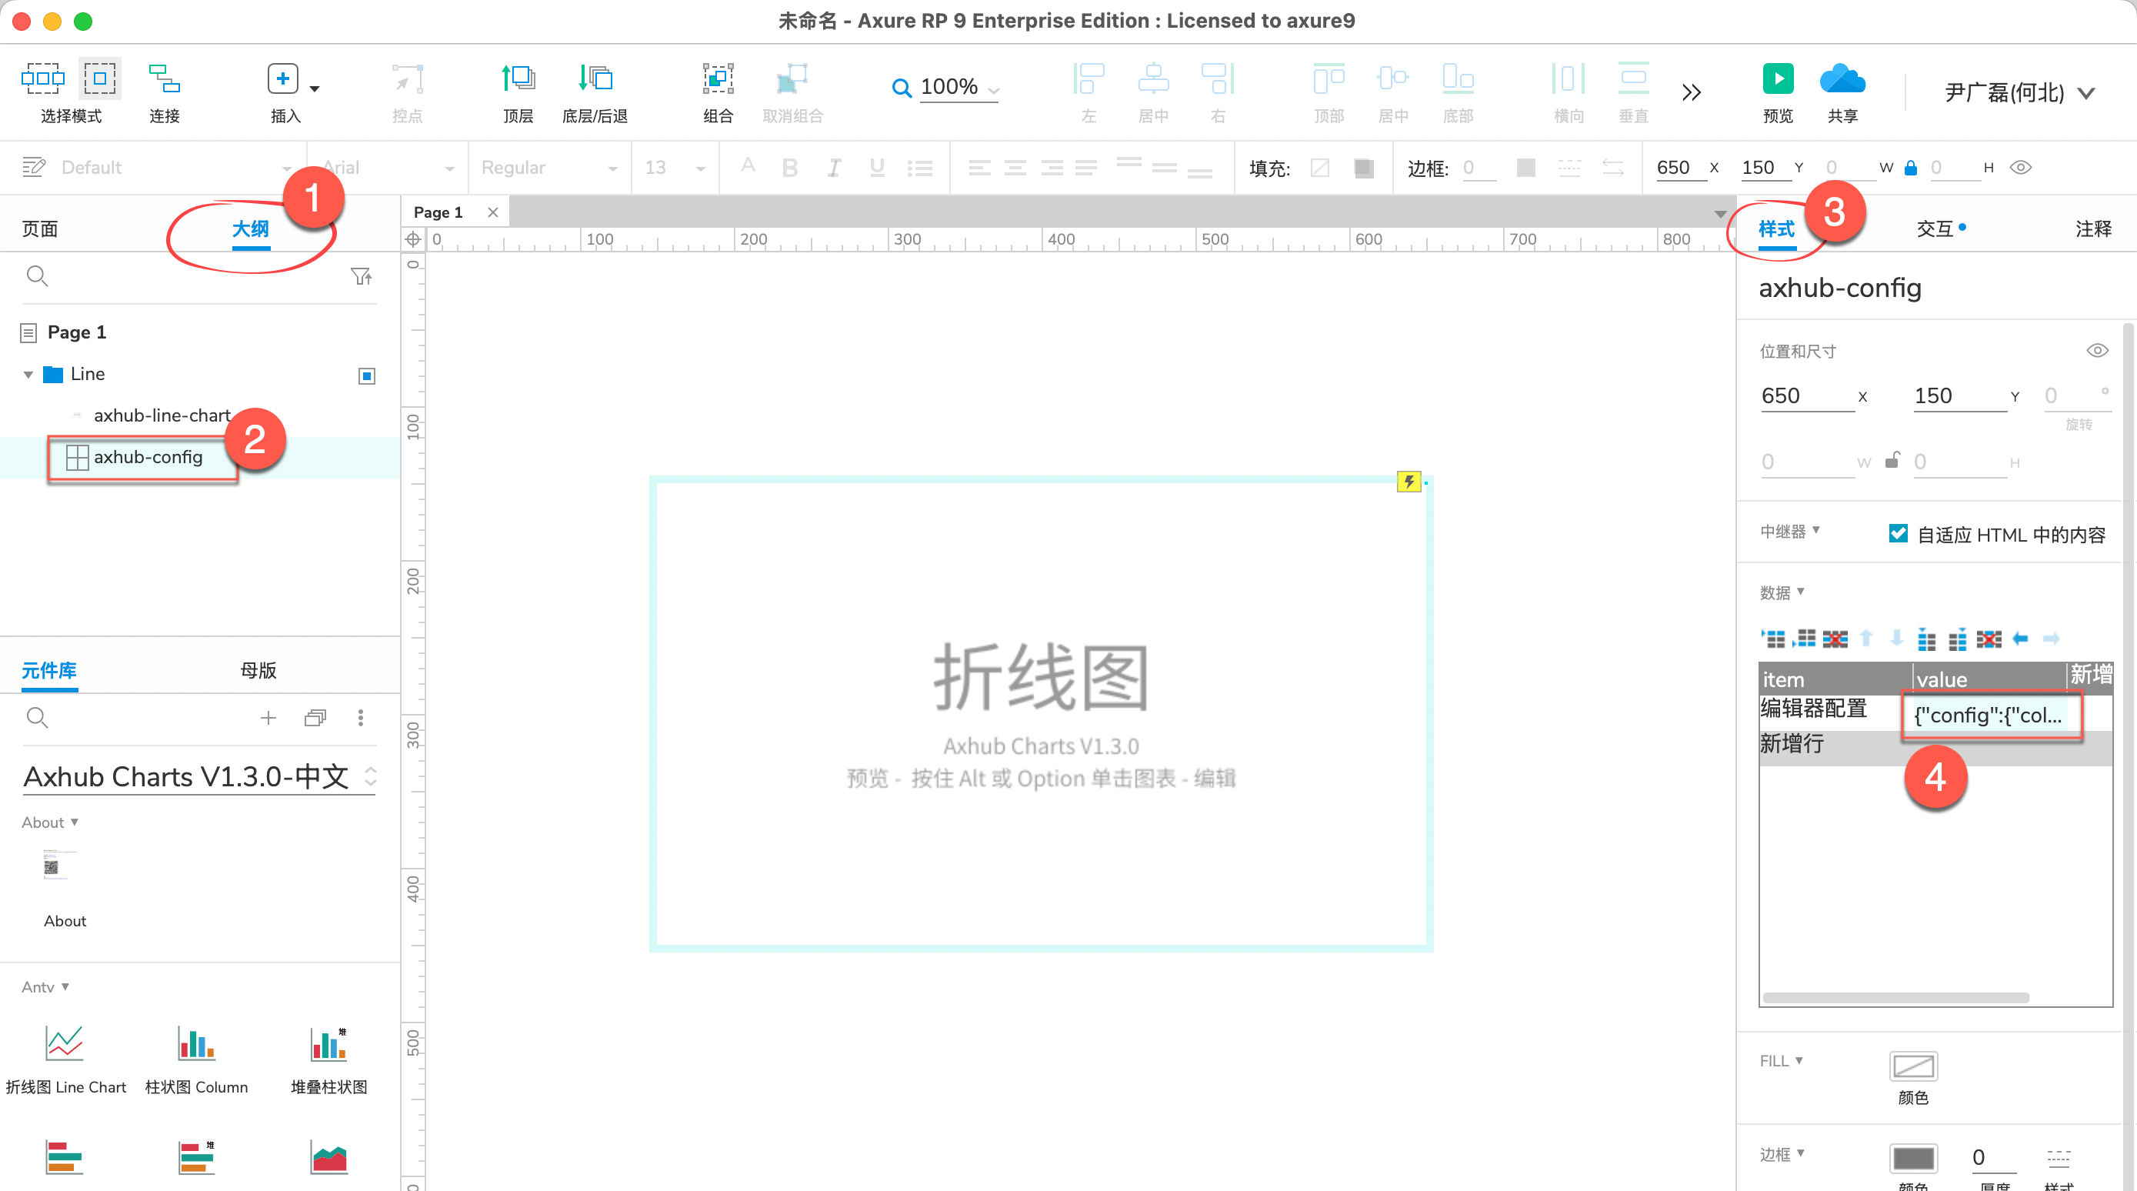Viewport: 2137px width, 1191px height.
Task: Select axhub-config repeater in outline
Action: tap(148, 457)
